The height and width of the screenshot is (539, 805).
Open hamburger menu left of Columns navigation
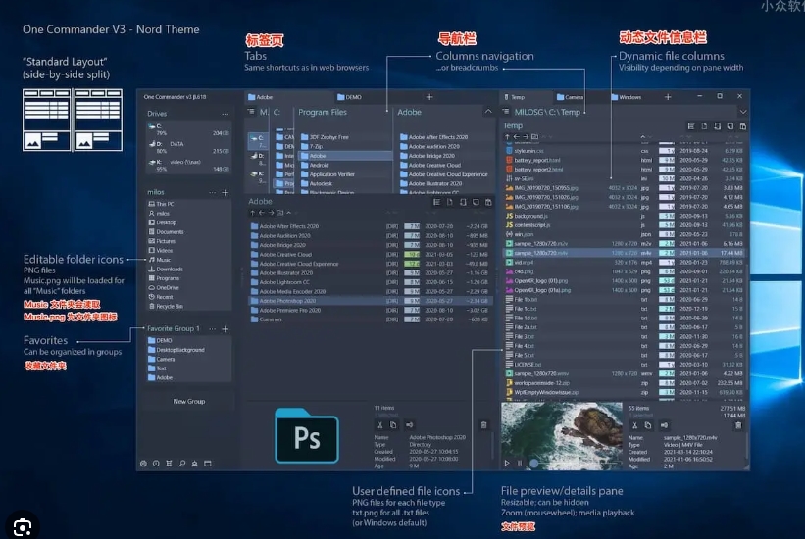click(251, 112)
